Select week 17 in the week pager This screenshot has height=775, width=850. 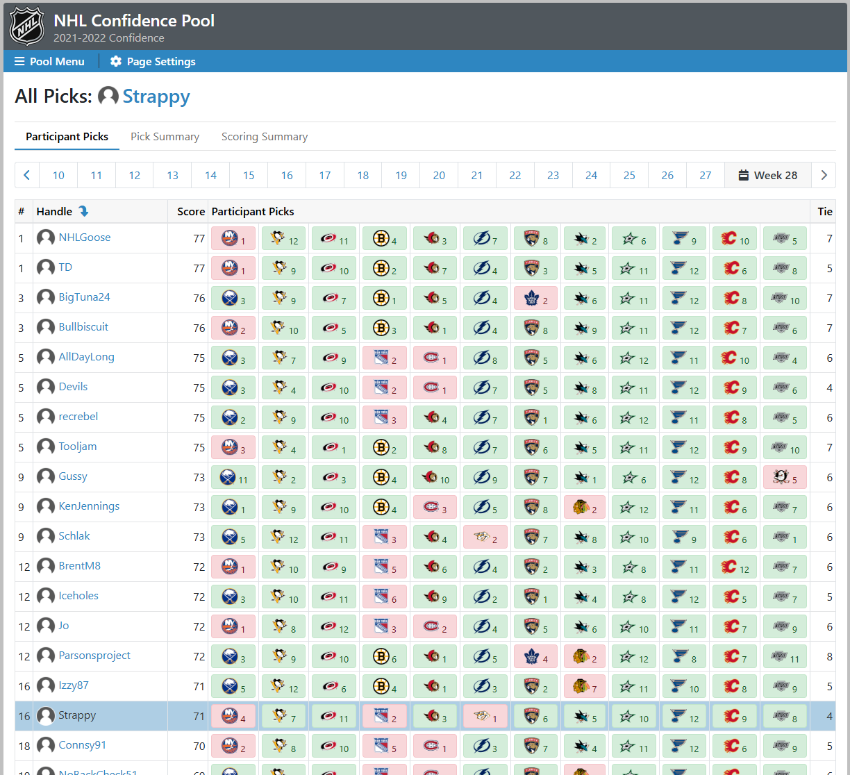click(x=325, y=175)
